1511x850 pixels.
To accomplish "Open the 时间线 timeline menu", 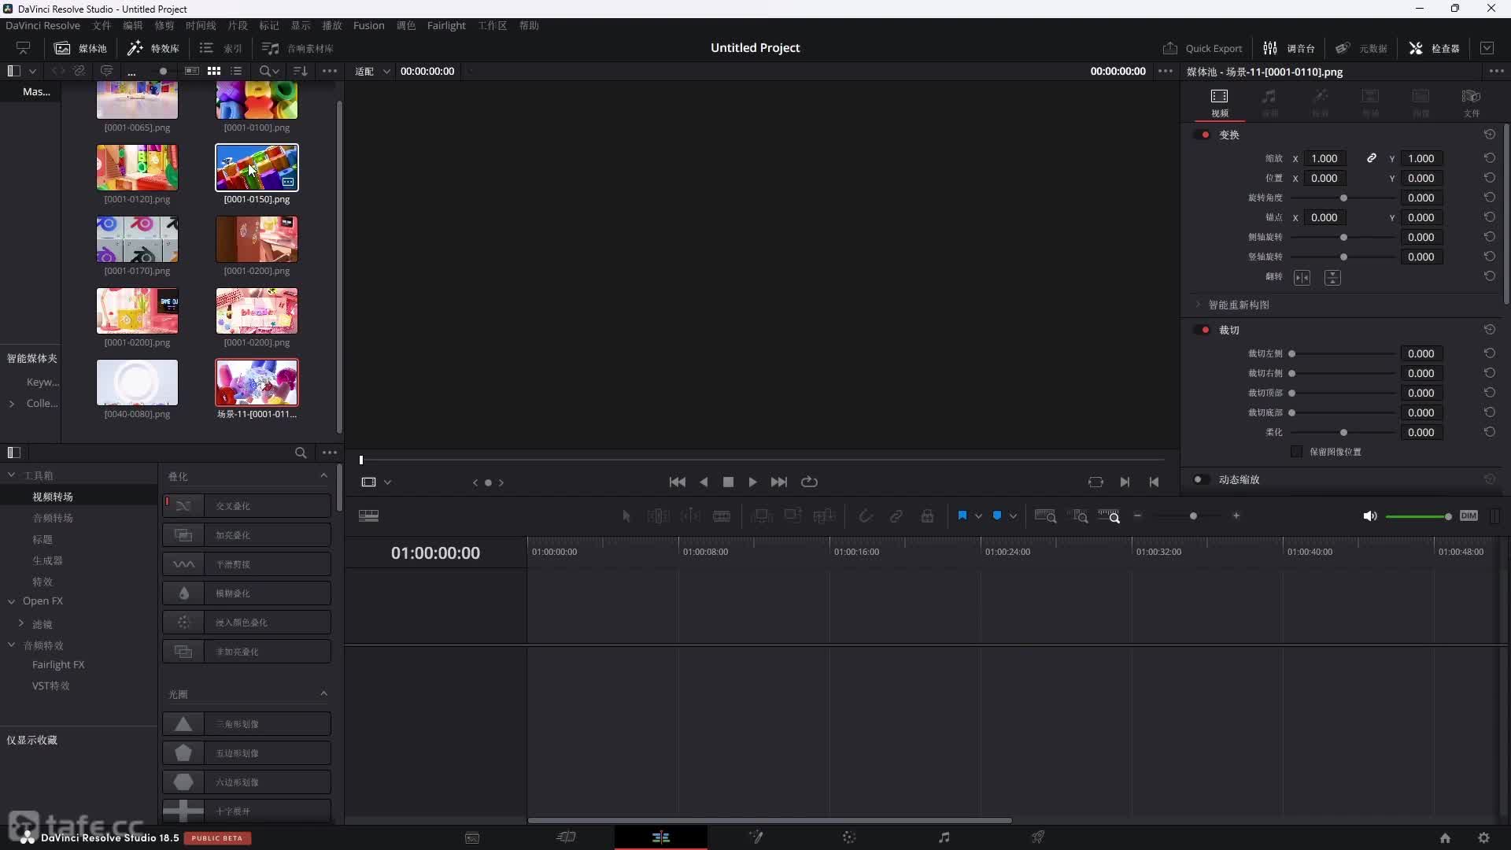I will tap(201, 26).
